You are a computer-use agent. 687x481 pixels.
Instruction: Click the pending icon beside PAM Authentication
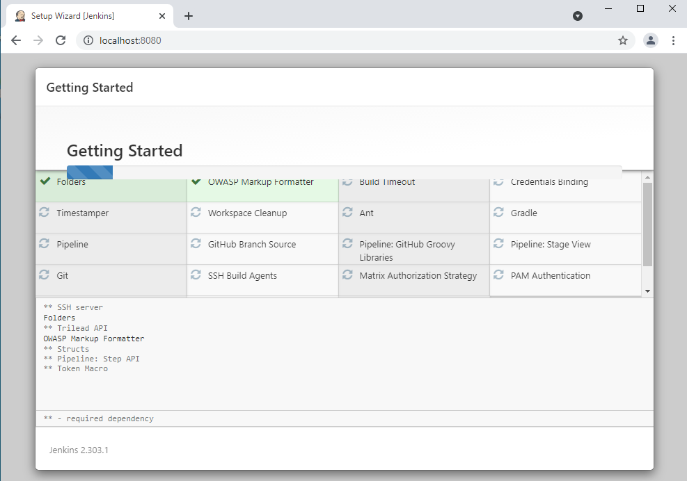click(498, 275)
